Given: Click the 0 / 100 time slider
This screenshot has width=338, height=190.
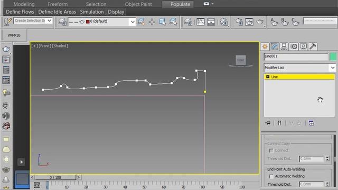Looking at the screenshot, I should [55, 177].
